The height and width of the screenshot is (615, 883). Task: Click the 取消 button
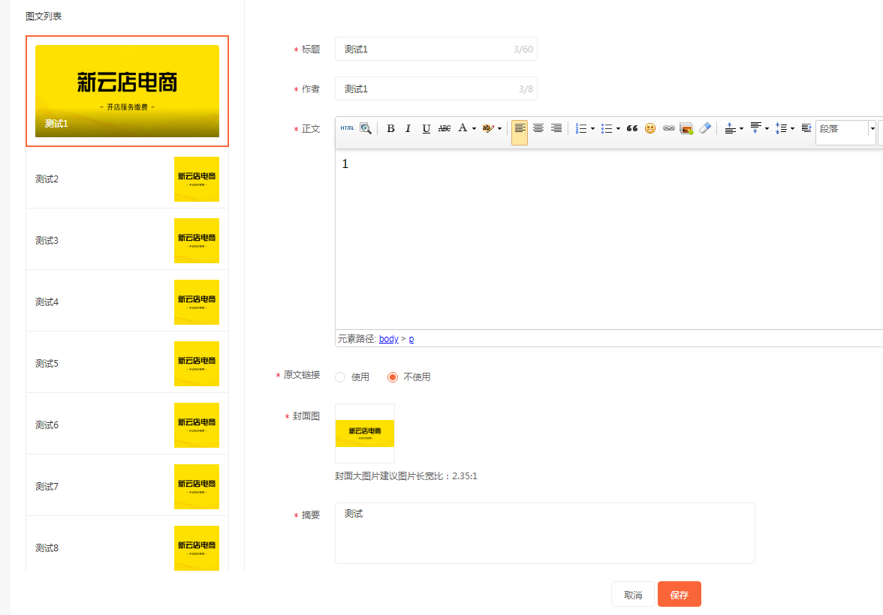pyautogui.click(x=633, y=595)
